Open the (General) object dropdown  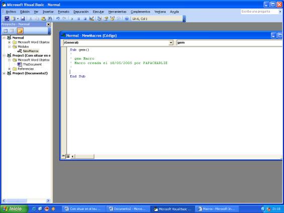[x=171, y=43]
